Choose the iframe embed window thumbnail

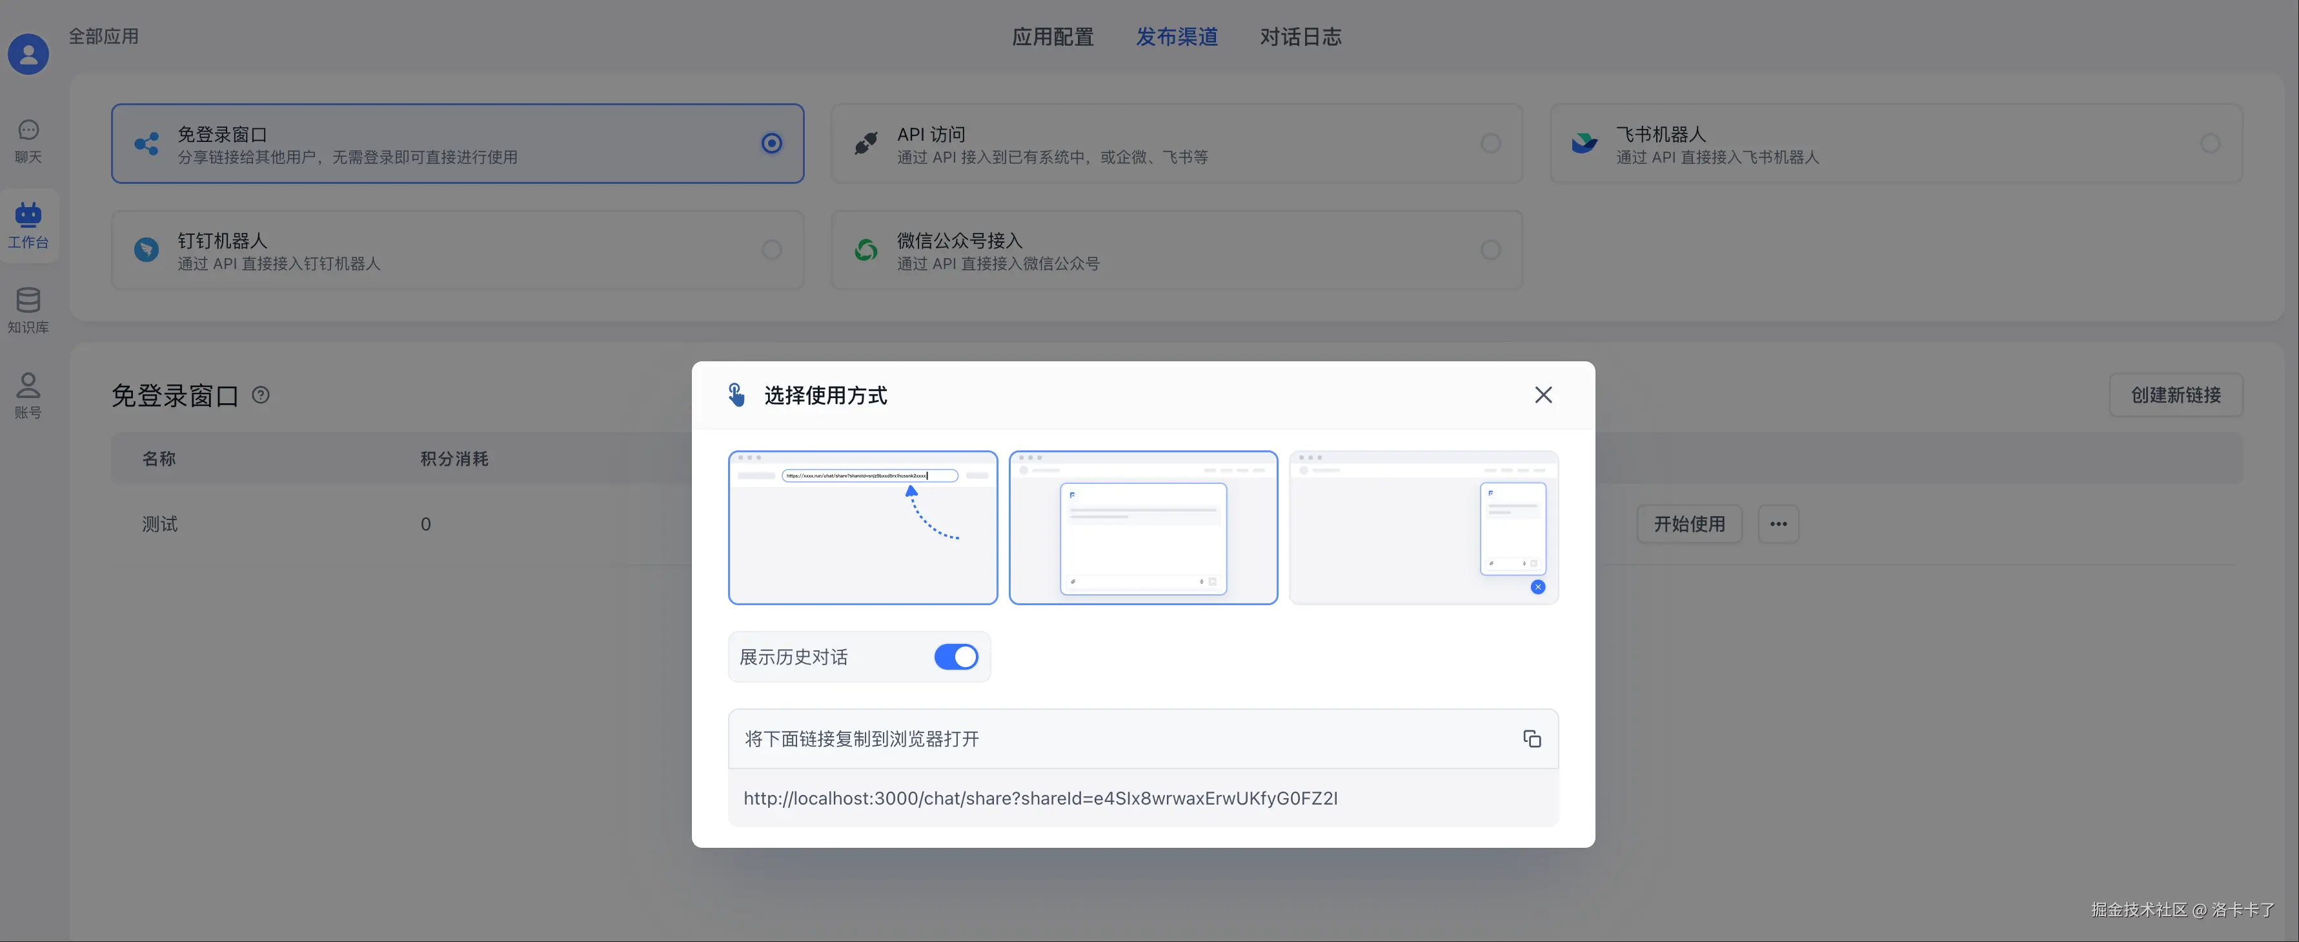click(1143, 527)
